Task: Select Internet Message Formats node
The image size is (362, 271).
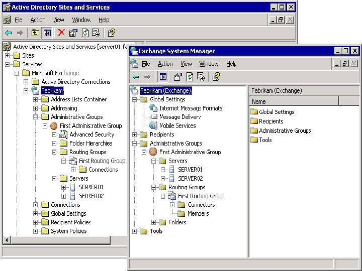Action: (x=191, y=108)
